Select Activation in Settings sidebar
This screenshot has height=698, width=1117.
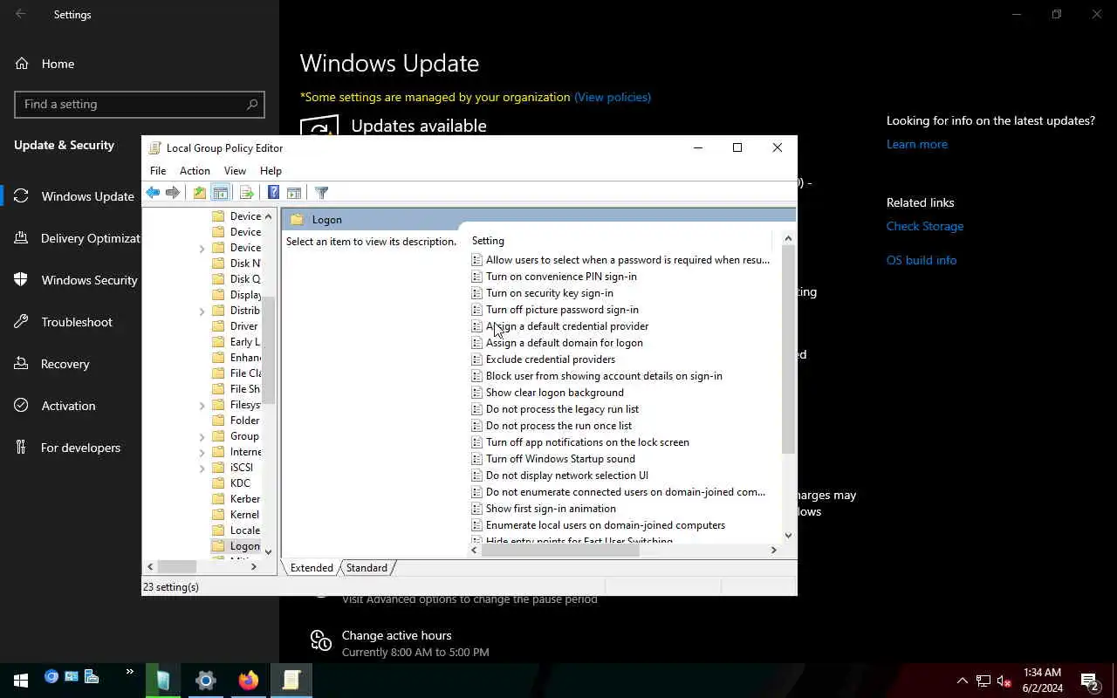click(x=70, y=406)
